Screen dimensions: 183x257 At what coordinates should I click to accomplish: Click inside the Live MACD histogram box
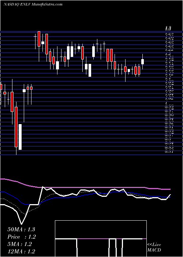[101, 239]
